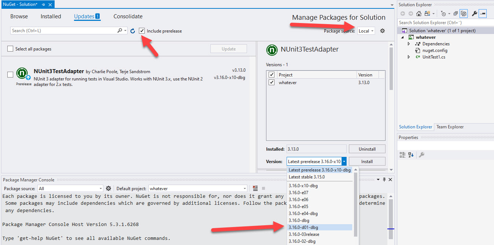Click the Uninstall button
494x245 pixels.
[x=367, y=149]
